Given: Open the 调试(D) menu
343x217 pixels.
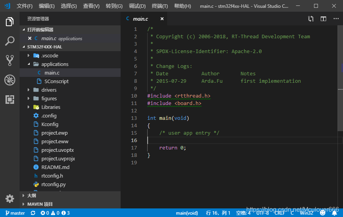Looking at the screenshot, I should 137,6.
